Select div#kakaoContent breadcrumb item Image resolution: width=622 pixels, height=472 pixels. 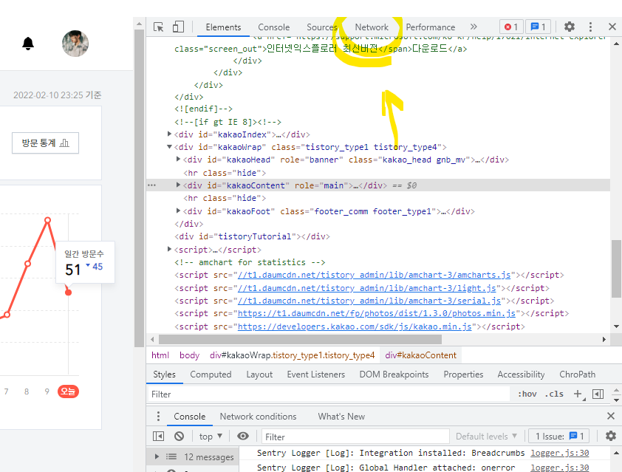coord(420,355)
